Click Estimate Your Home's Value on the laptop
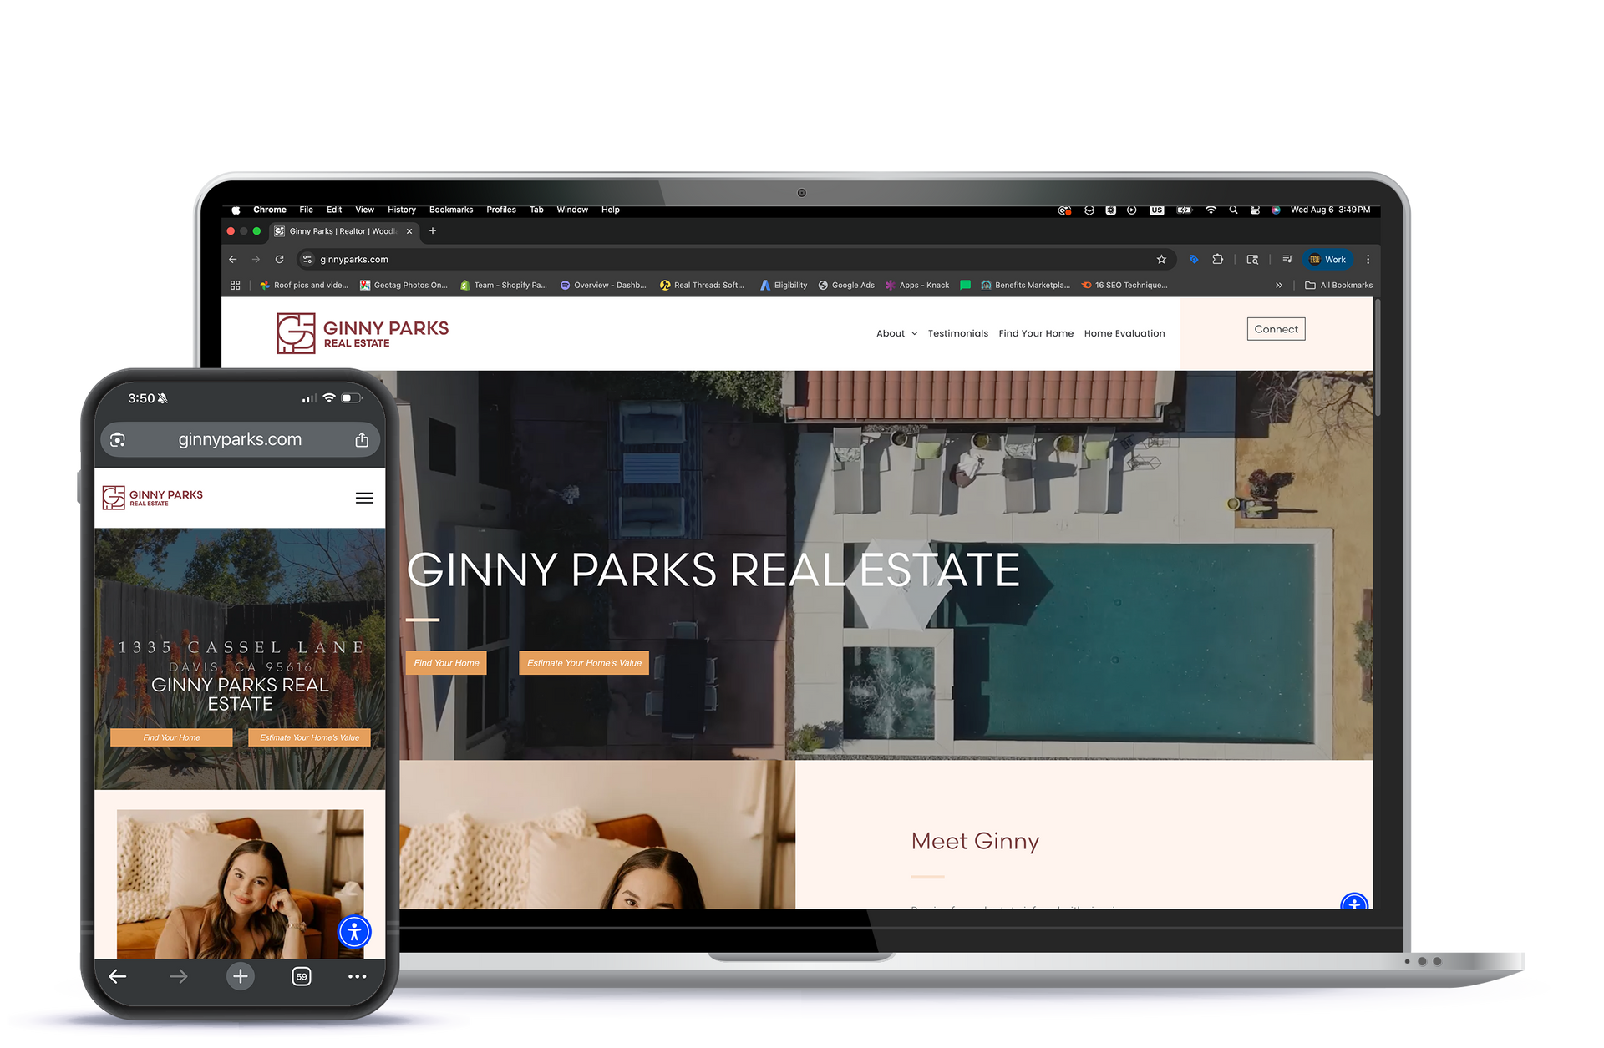Image resolution: width=1604 pixels, height=1048 pixels. (x=584, y=663)
